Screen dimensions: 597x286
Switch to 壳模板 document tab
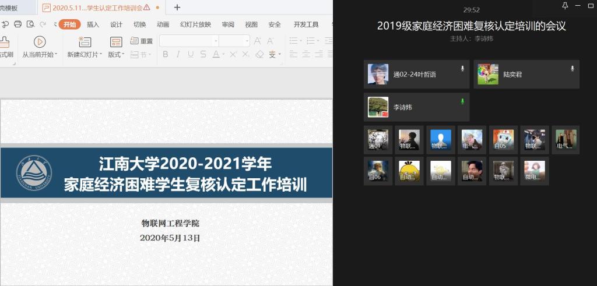[18, 8]
